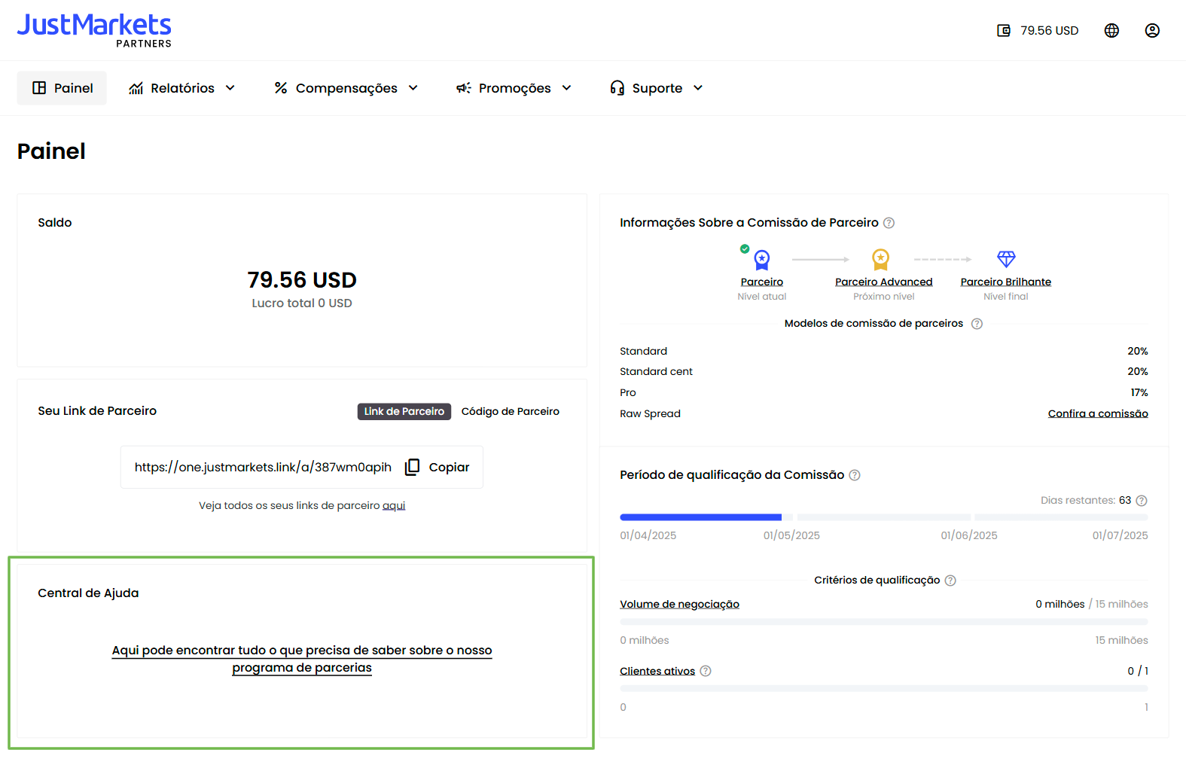Click the Copiar button
Image resolution: width=1186 pixels, height=762 pixels.
(x=437, y=467)
